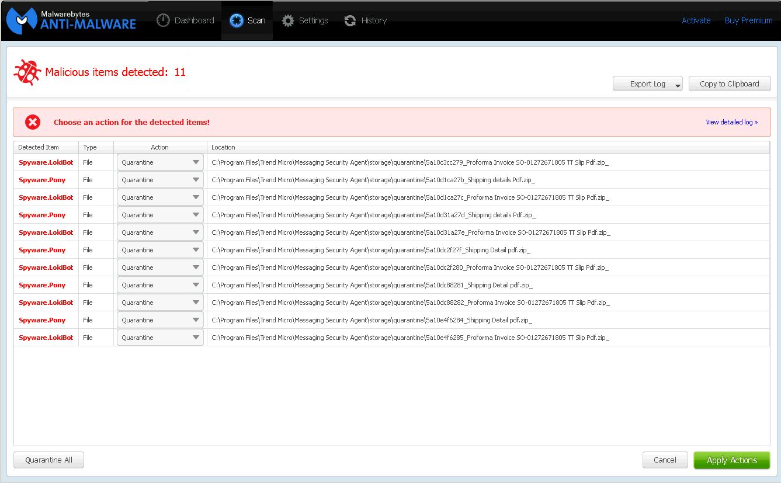Open action dropdown for 5a10d1ca27c Proforma Invoice row
Screen dimensions: 781x483
160,197
